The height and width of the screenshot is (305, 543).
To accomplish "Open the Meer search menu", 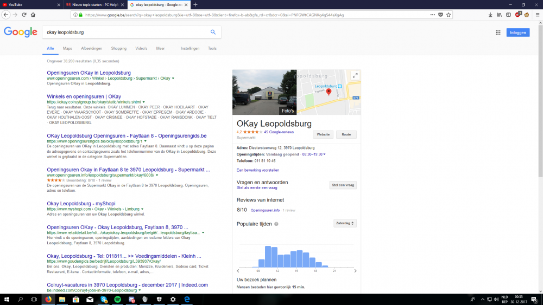I will [160, 48].
